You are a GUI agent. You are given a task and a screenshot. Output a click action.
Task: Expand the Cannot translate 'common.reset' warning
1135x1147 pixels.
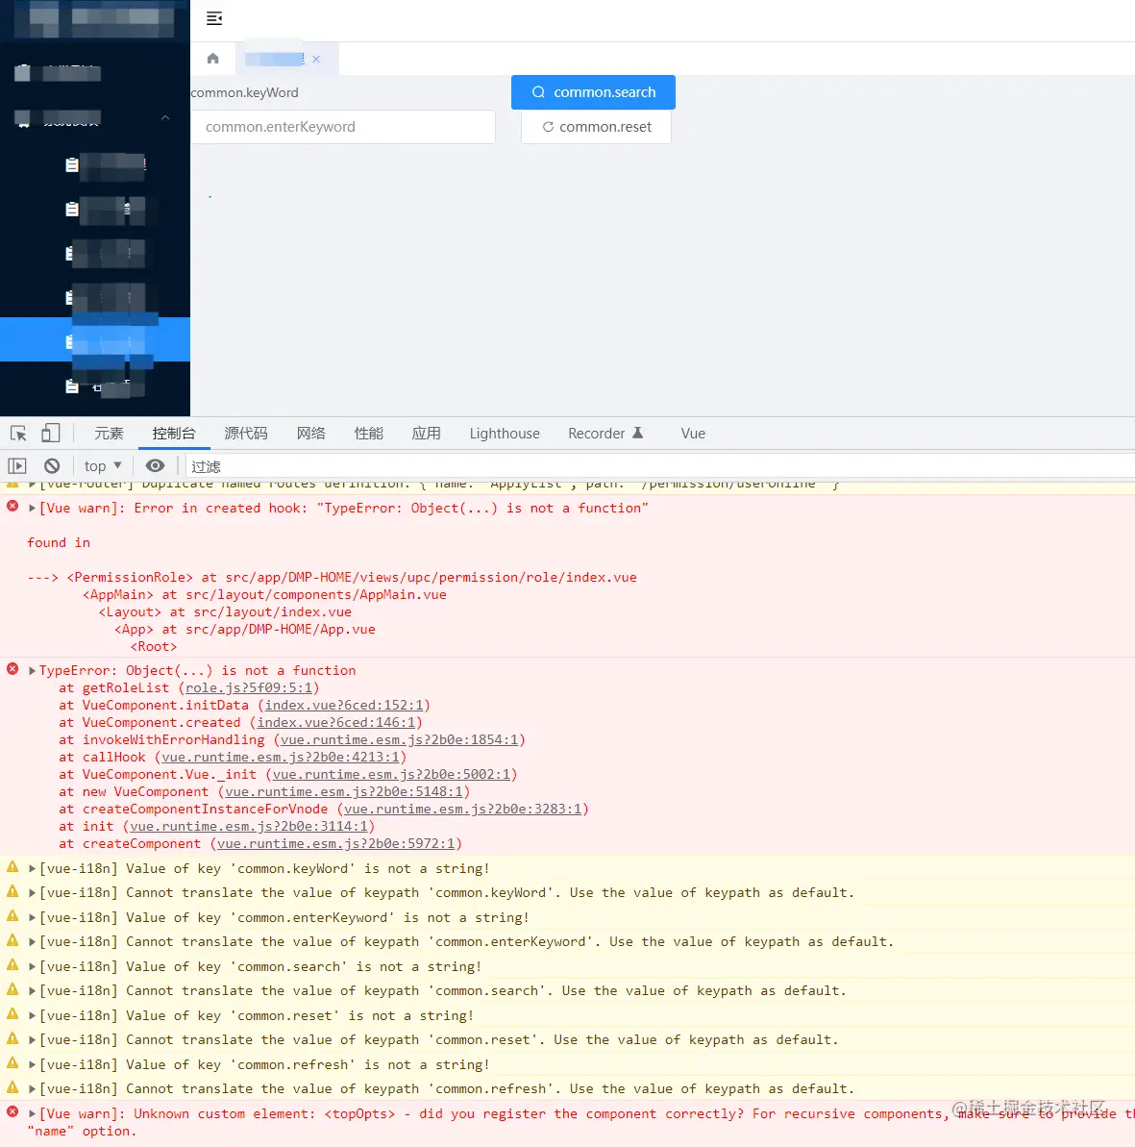click(x=32, y=1040)
